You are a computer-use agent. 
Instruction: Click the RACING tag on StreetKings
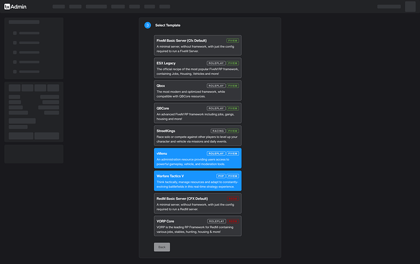click(218, 131)
